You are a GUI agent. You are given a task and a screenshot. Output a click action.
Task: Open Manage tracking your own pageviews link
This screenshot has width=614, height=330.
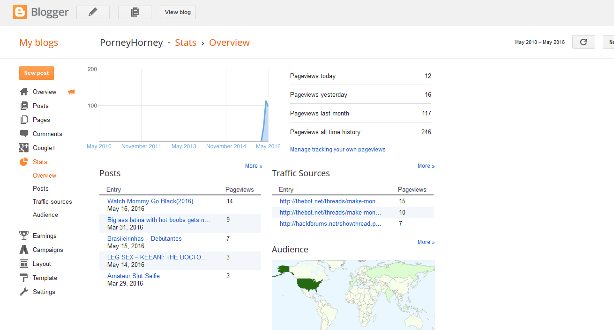pyautogui.click(x=337, y=150)
